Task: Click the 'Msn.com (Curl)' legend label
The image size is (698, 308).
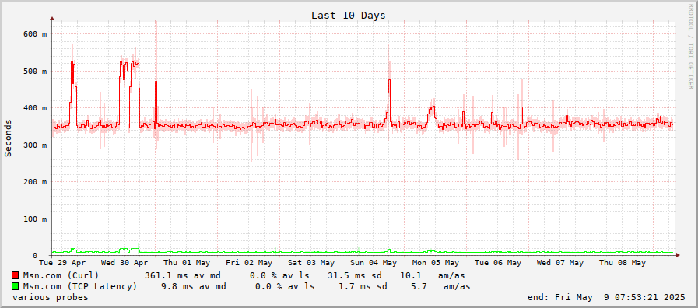Action: 61,275
